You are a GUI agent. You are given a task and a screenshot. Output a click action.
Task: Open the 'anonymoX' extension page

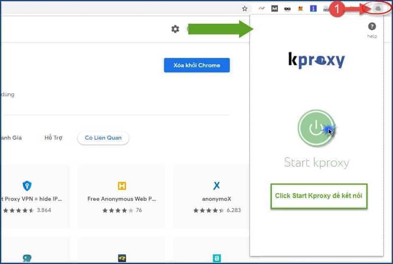click(x=217, y=199)
